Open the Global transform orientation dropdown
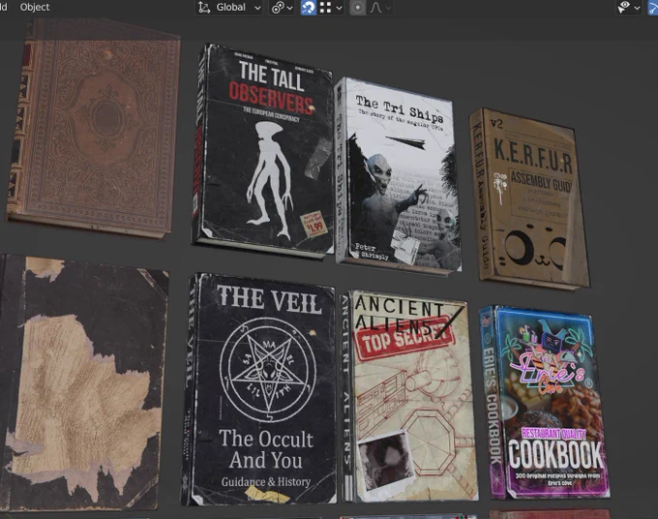Screen dimensions: 658x519 click(x=229, y=8)
